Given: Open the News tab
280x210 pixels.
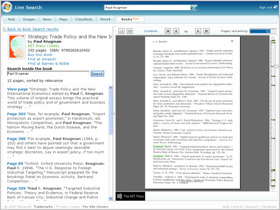Looking at the screenshot, I should 47,19.
